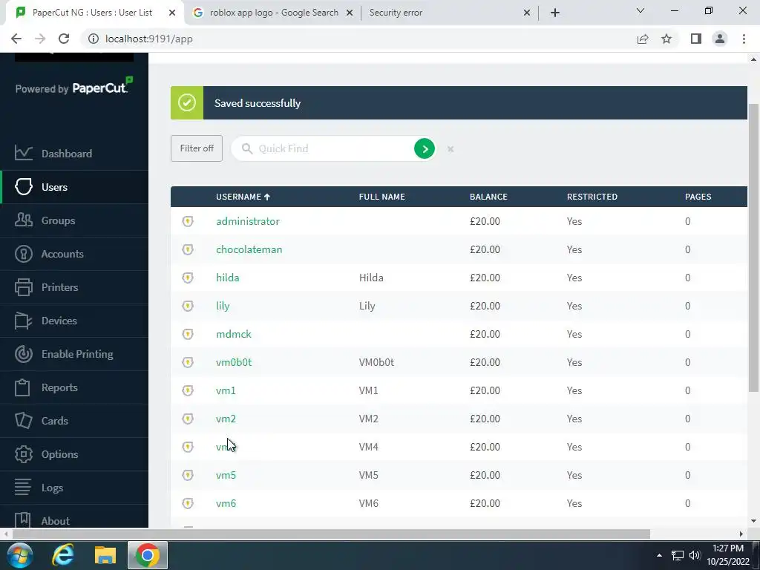
Task: Open File Explorer from taskbar
Action: click(x=105, y=555)
